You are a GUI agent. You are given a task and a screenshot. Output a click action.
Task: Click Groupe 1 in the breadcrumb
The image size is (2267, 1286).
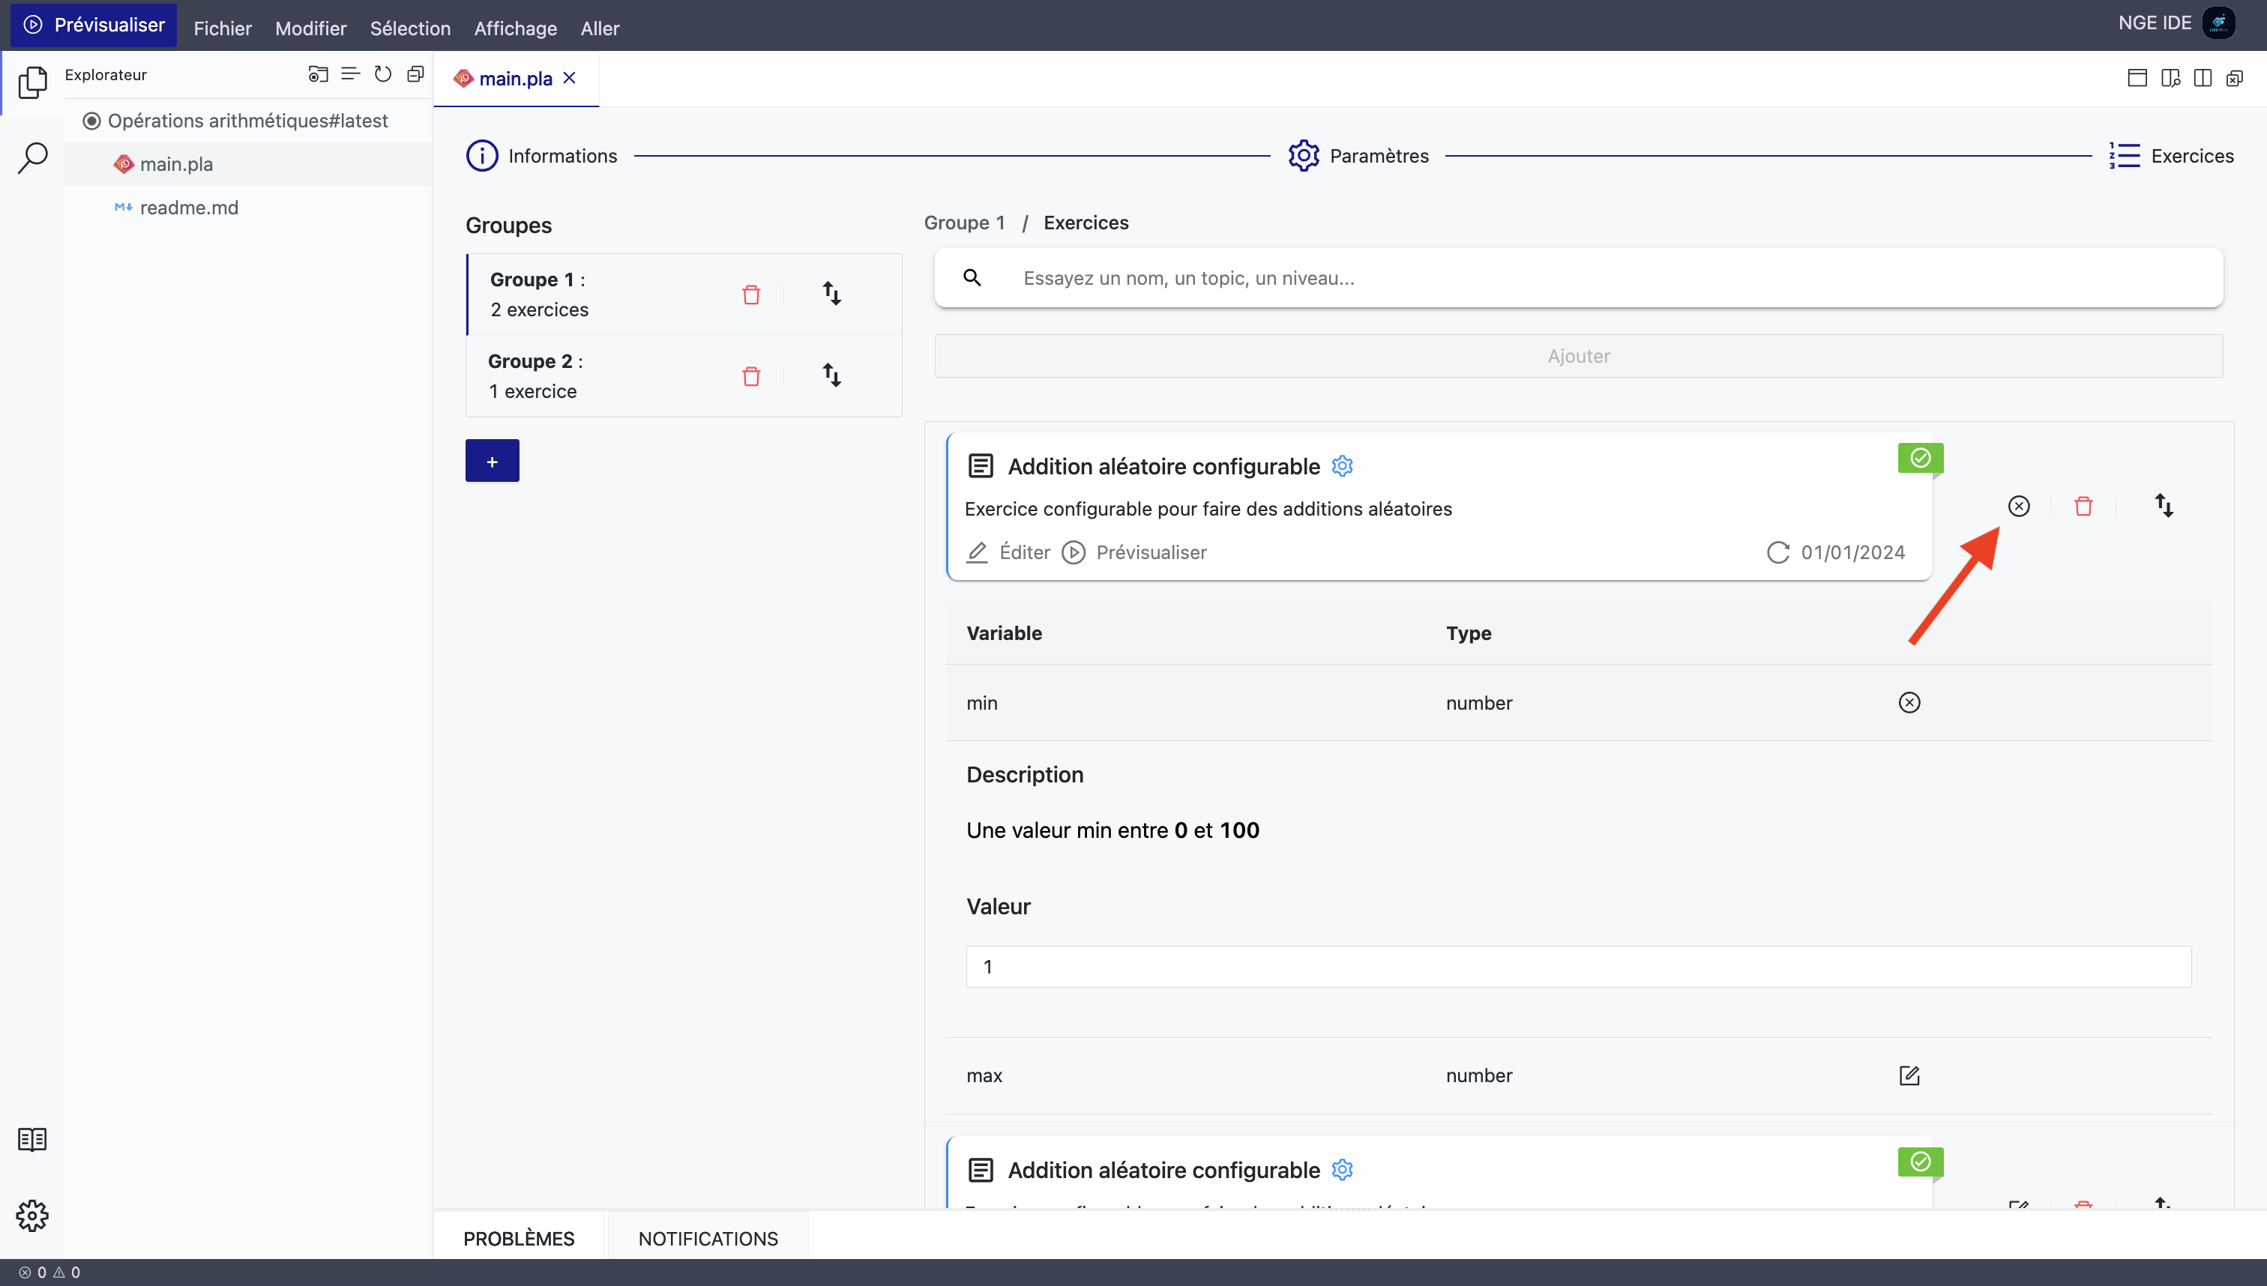coord(965,223)
